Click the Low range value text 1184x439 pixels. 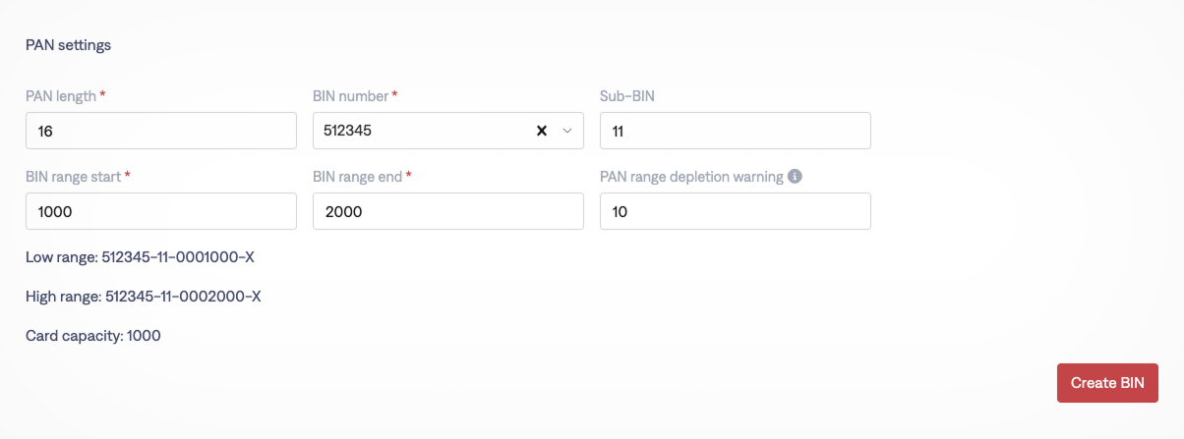point(141,257)
